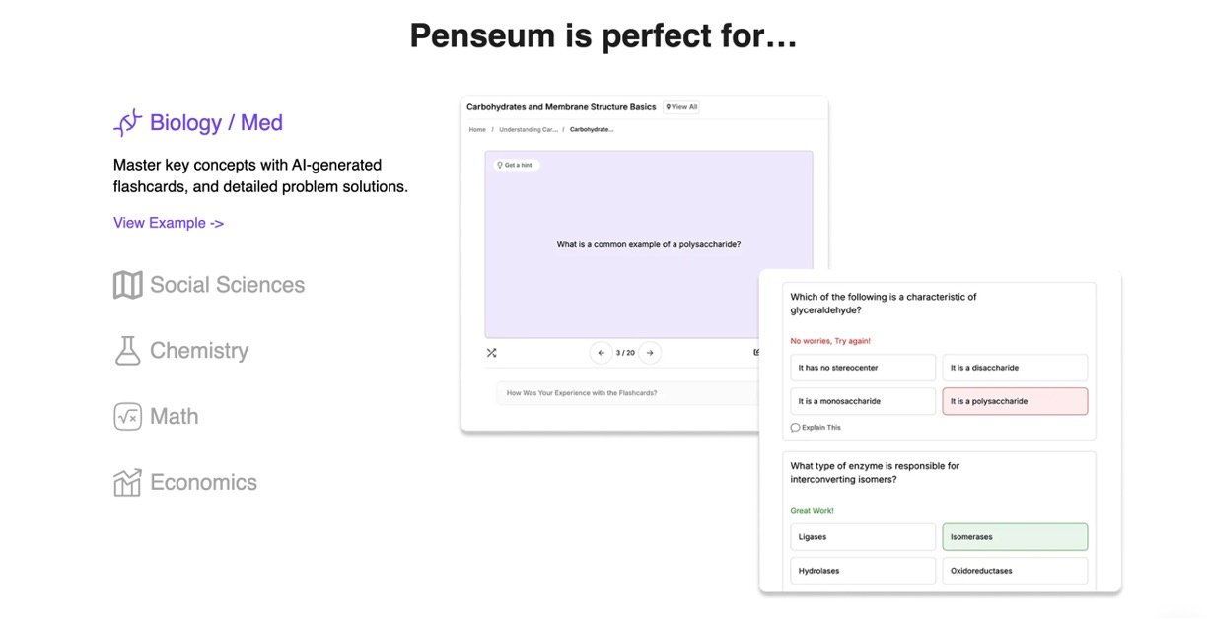Click the square root icon for Math
This screenshot has height=619, width=1207.
128,417
